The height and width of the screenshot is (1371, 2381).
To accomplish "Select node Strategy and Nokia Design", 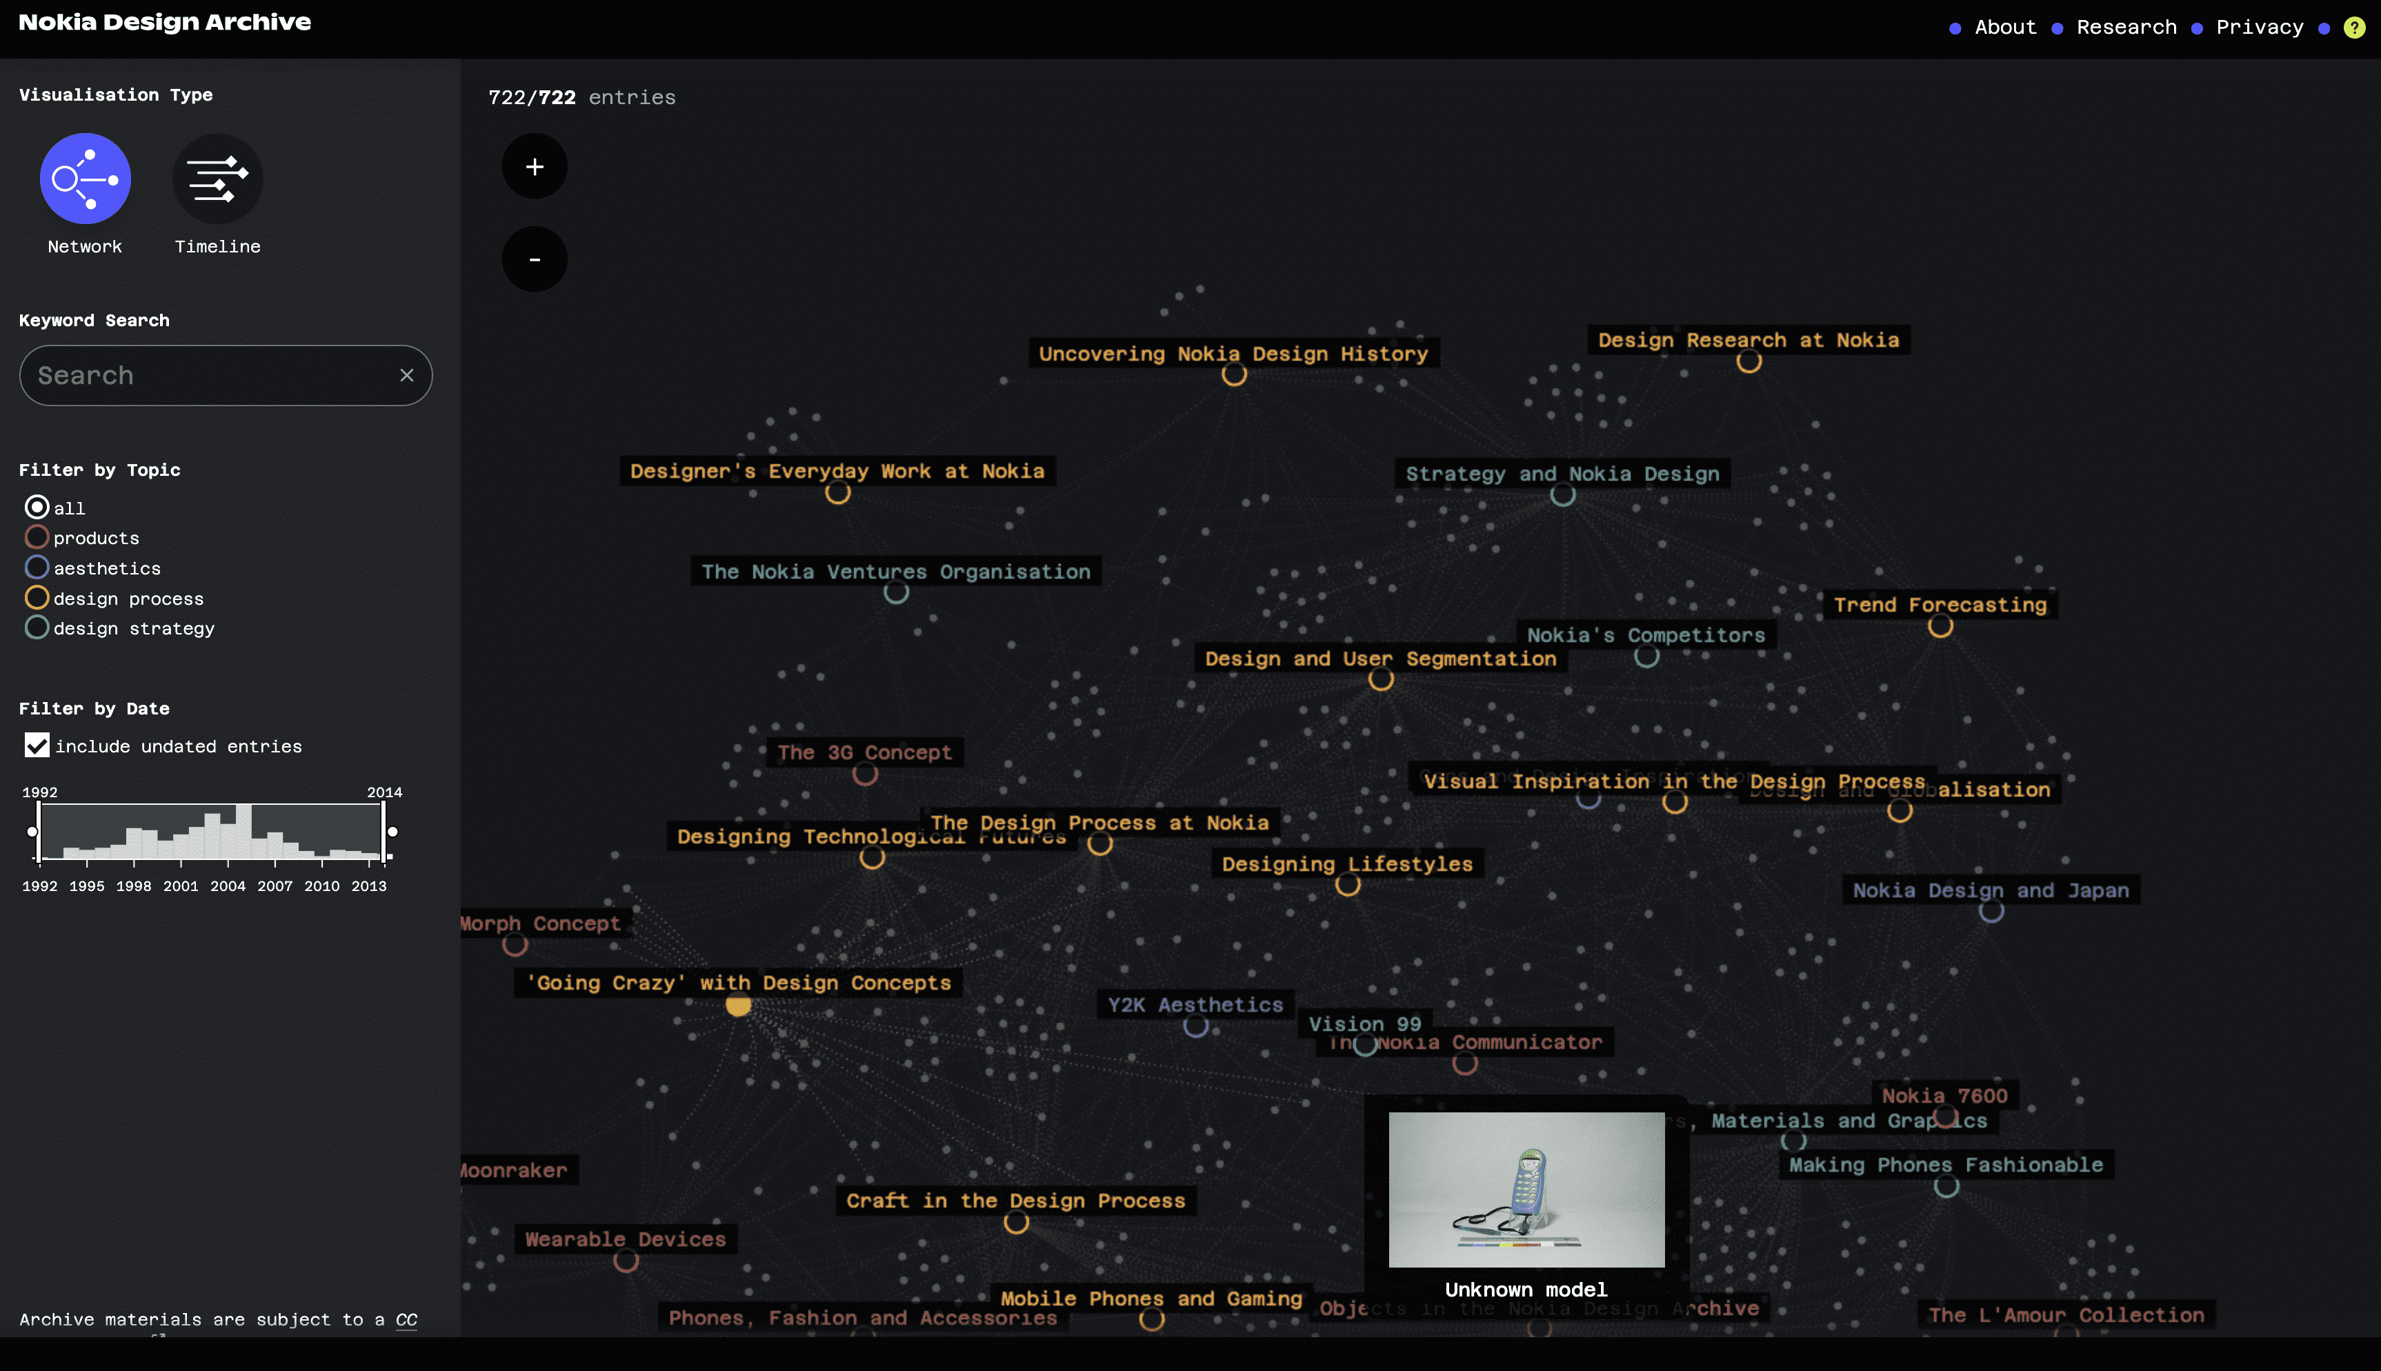I will (x=1563, y=495).
